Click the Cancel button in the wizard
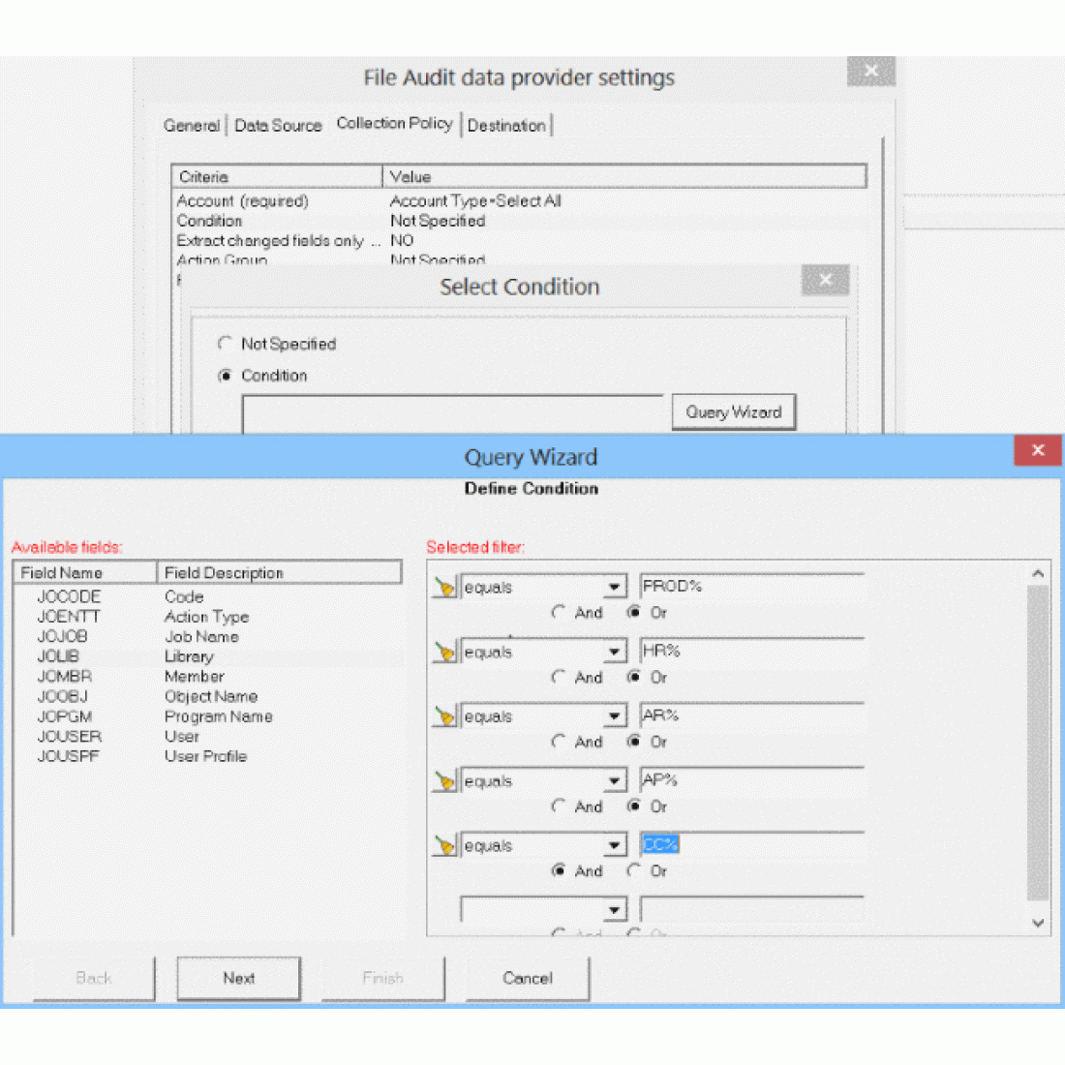This screenshot has width=1065, height=1065. click(528, 978)
